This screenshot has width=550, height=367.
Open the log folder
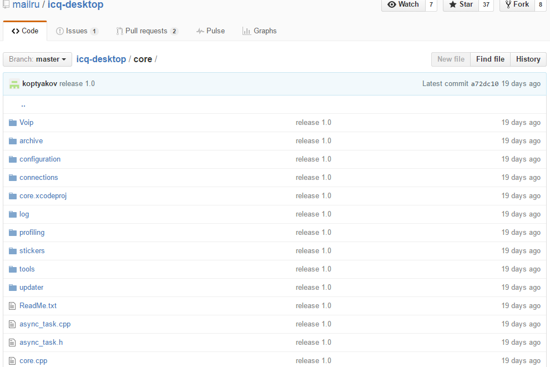coord(24,214)
